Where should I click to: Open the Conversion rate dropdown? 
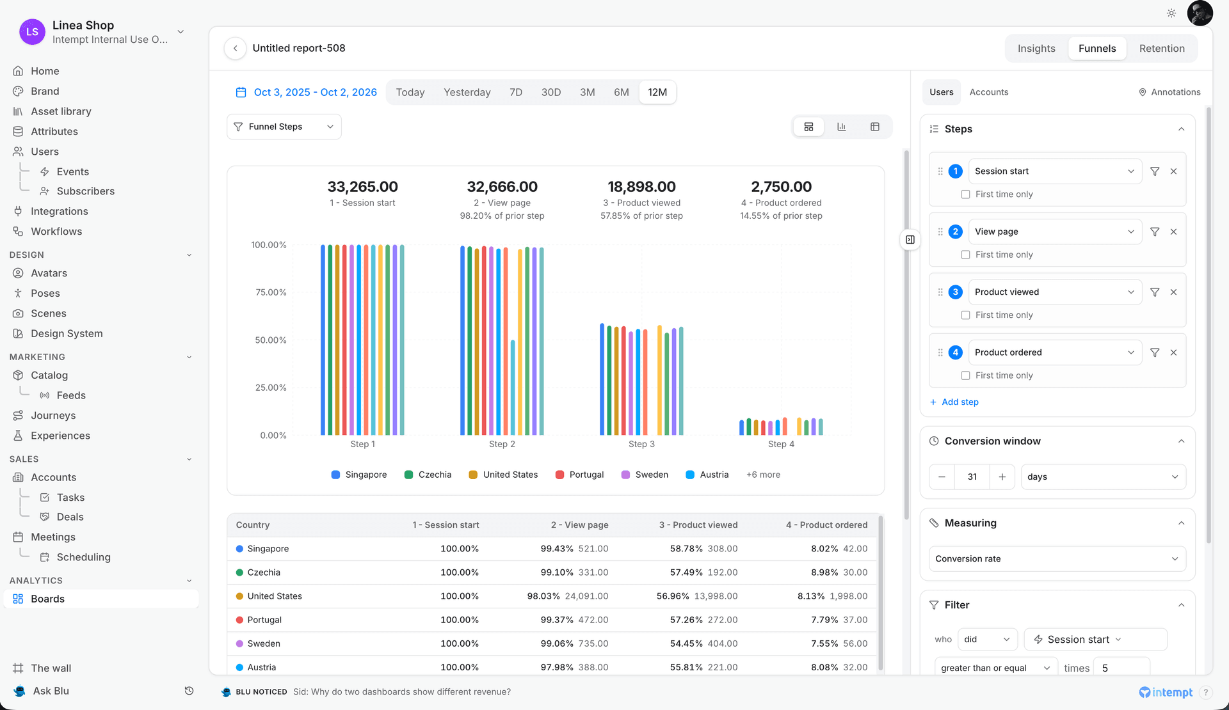click(x=1057, y=559)
